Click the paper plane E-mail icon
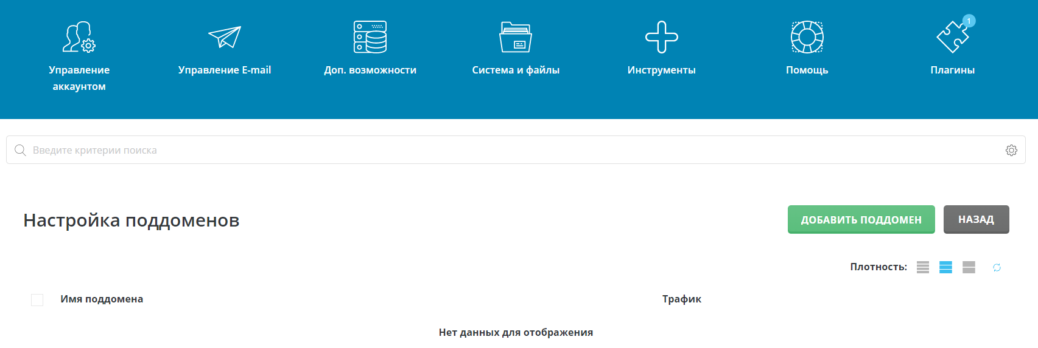 (225, 37)
